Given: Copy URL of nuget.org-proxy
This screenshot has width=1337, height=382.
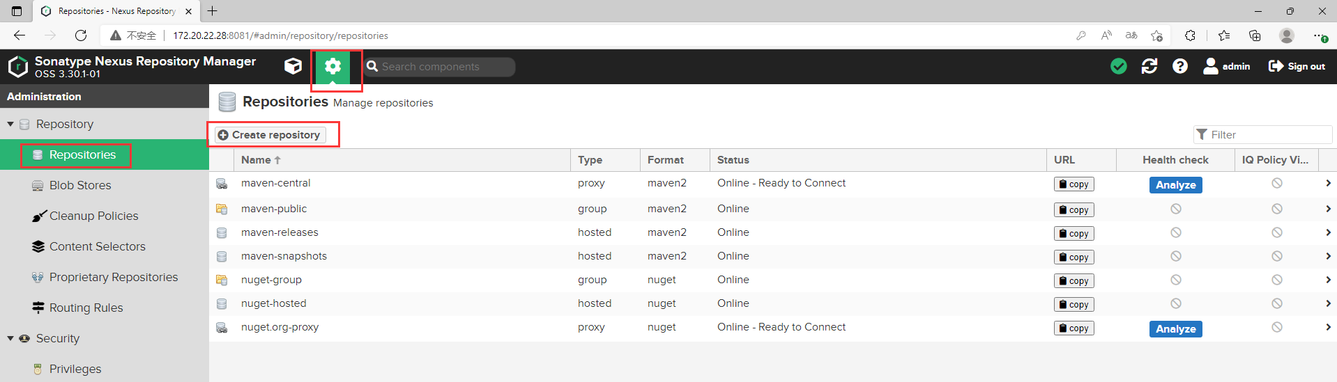Looking at the screenshot, I should (1074, 328).
